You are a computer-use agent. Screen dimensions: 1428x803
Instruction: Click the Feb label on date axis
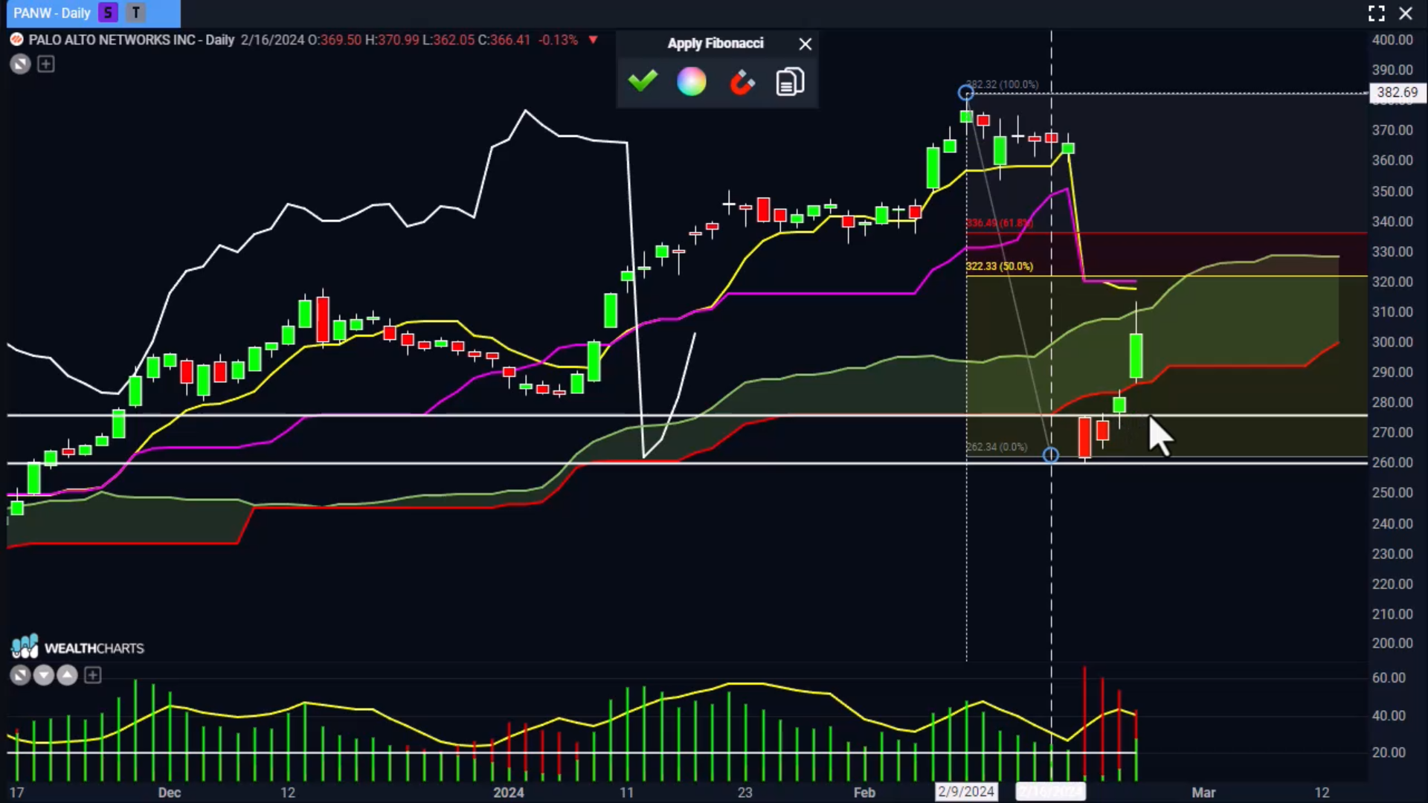coord(864,793)
